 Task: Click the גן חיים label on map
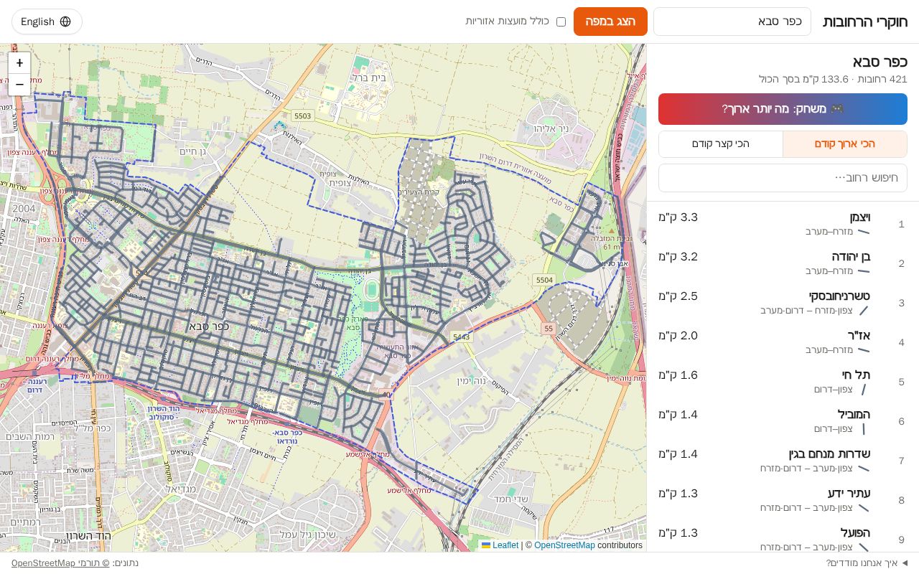pyautogui.click(x=193, y=151)
